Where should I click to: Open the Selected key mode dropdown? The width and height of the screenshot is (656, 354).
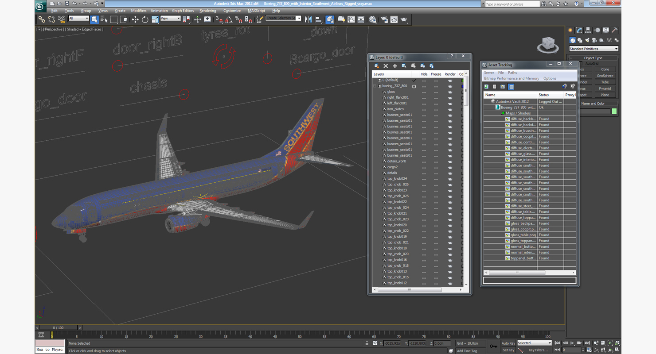(x=534, y=343)
